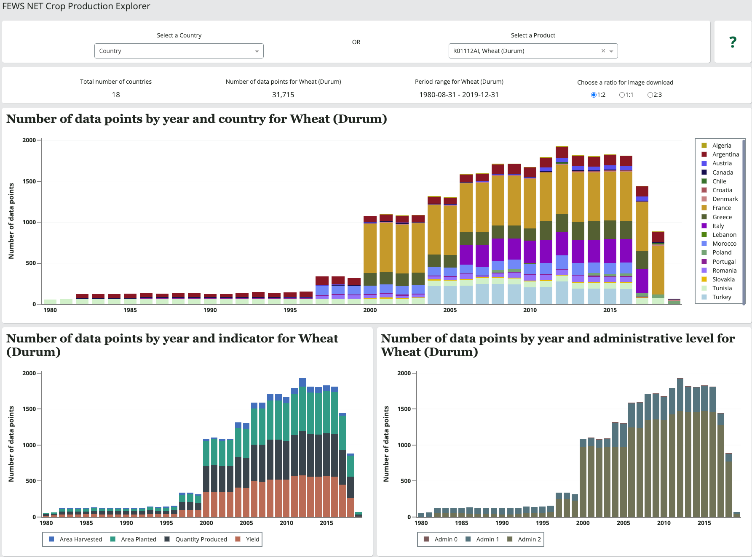This screenshot has height=557, width=752.
Task: Select the 1:2 image ratio option
Action: [594, 95]
